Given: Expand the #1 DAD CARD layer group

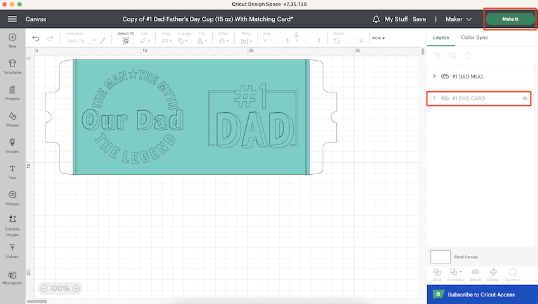Looking at the screenshot, I should pos(434,98).
